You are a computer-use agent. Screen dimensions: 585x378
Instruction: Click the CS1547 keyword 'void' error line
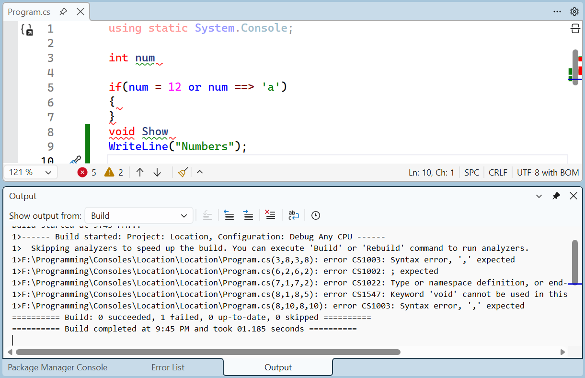tap(290, 294)
